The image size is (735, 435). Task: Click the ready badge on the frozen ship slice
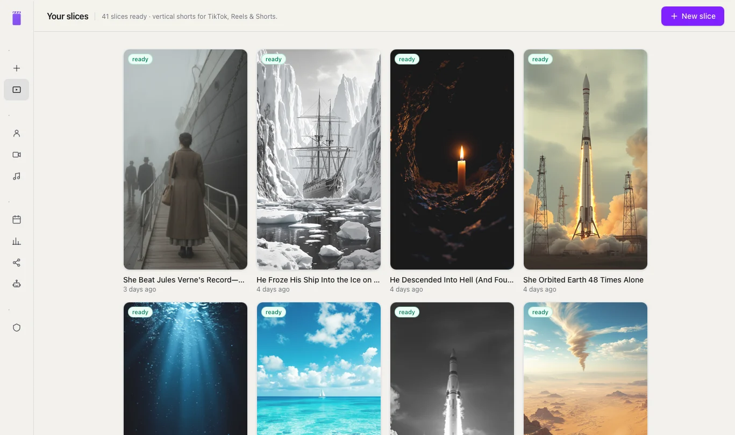pos(274,59)
